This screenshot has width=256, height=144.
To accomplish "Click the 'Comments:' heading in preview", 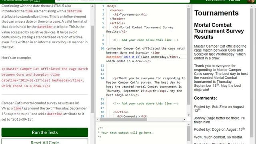I will click(205, 98).
